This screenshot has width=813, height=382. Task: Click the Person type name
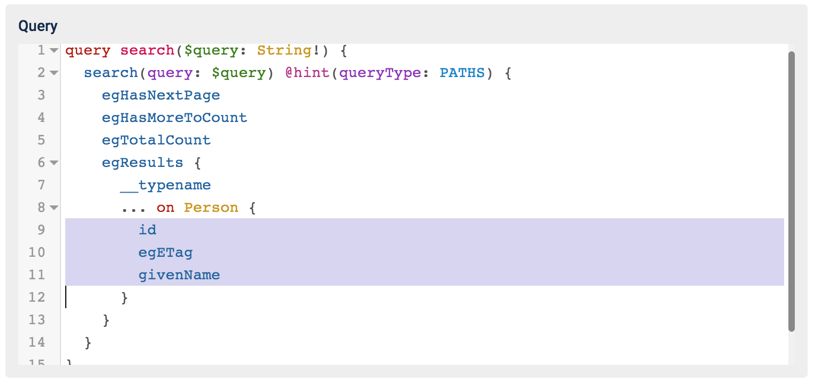(x=211, y=208)
